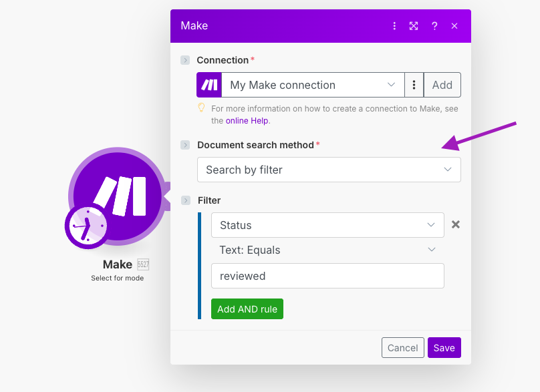The width and height of the screenshot is (540, 392).
Task: Close the Make module dialog
Action: pos(454,26)
